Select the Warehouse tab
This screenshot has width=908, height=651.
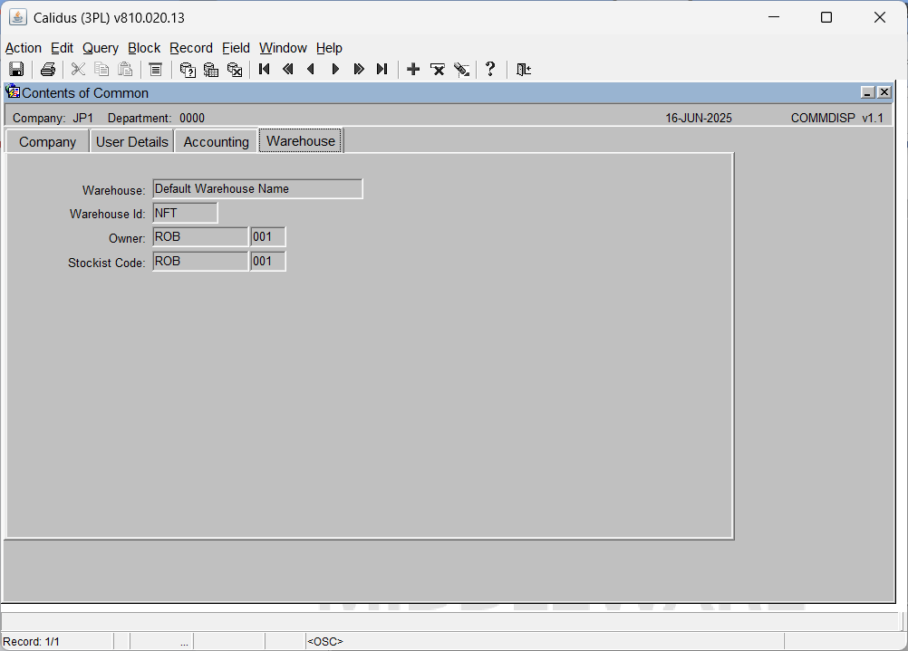(301, 141)
